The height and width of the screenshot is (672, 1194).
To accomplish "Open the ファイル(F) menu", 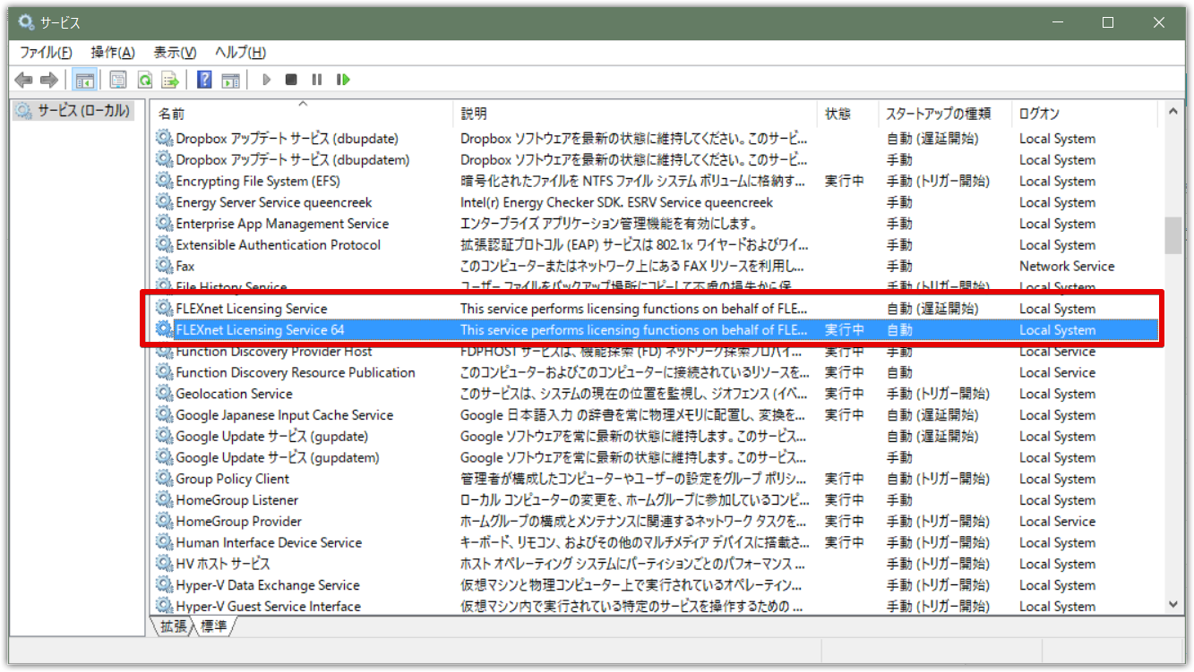I will pos(46,53).
